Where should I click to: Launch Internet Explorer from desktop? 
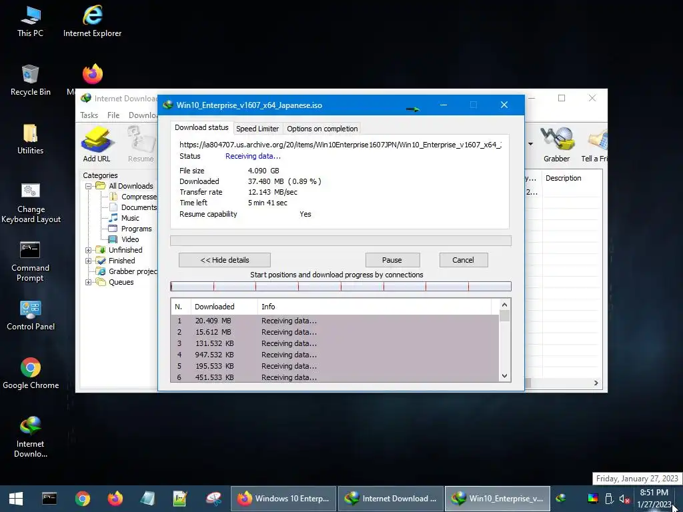coord(92,22)
